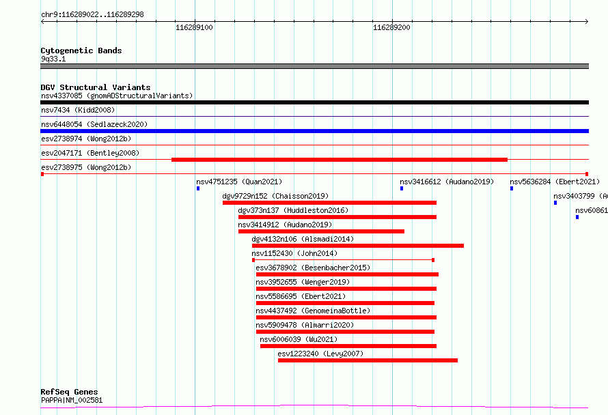This screenshot has height=415, width=608.
Task: Click the left arrow of the ruler
Action: coord(42,21)
